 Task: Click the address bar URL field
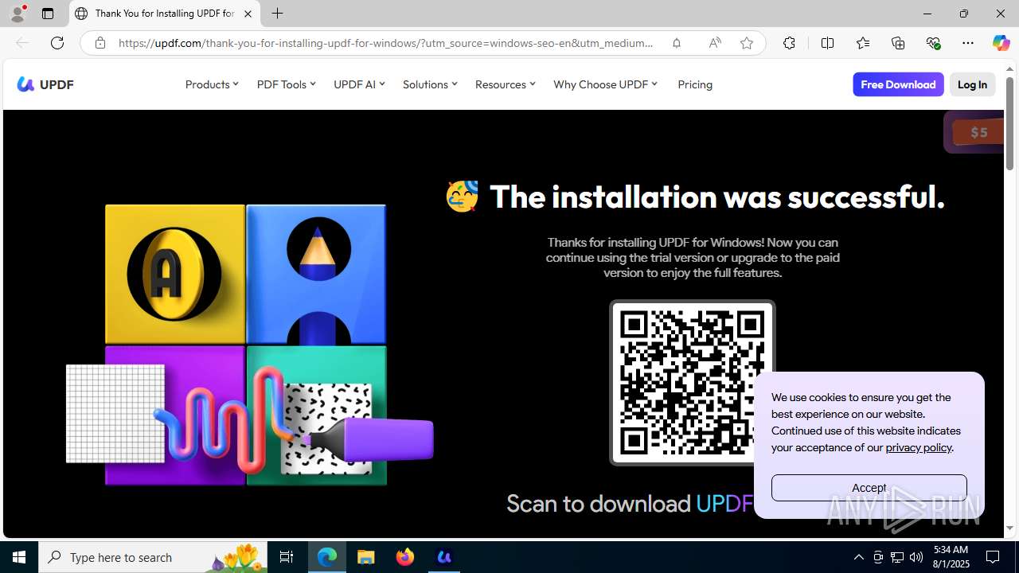386,43
